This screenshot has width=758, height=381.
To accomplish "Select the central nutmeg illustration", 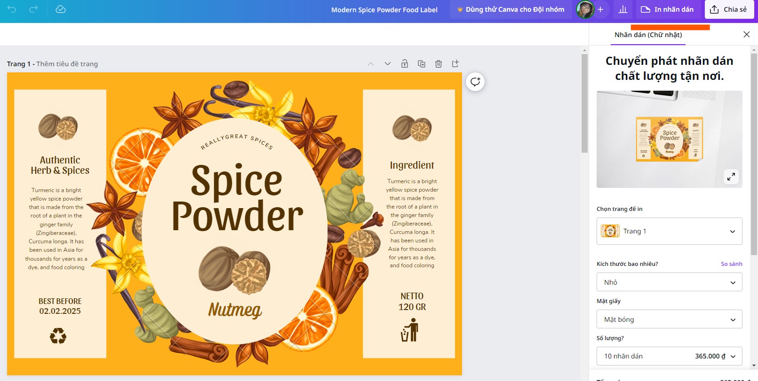I will click(x=234, y=270).
